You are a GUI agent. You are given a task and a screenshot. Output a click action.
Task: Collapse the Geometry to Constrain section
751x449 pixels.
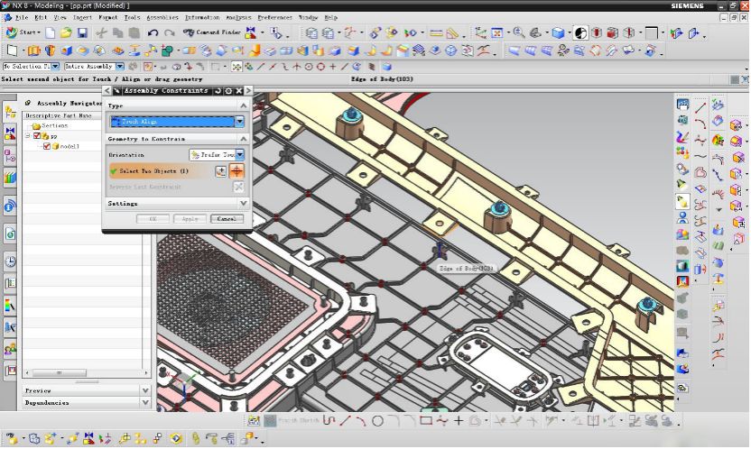[x=244, y=139]
